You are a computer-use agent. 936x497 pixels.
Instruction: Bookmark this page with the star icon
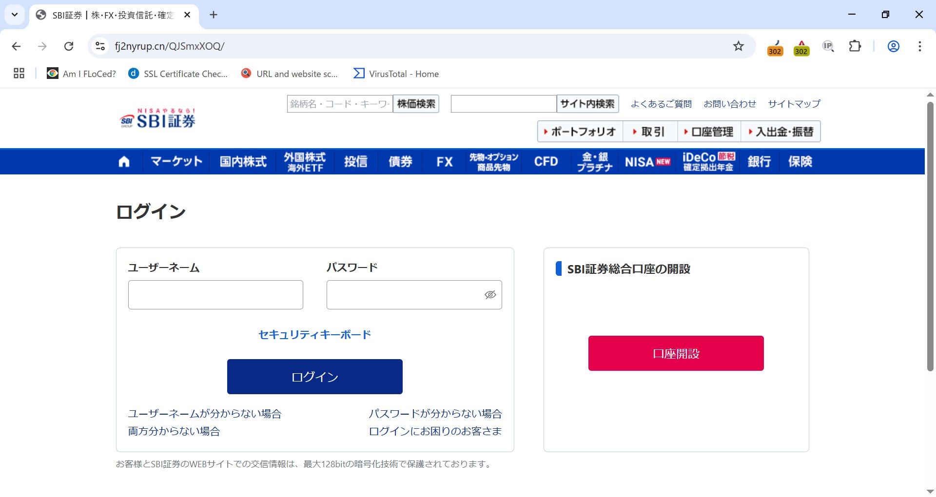(739, 46)
